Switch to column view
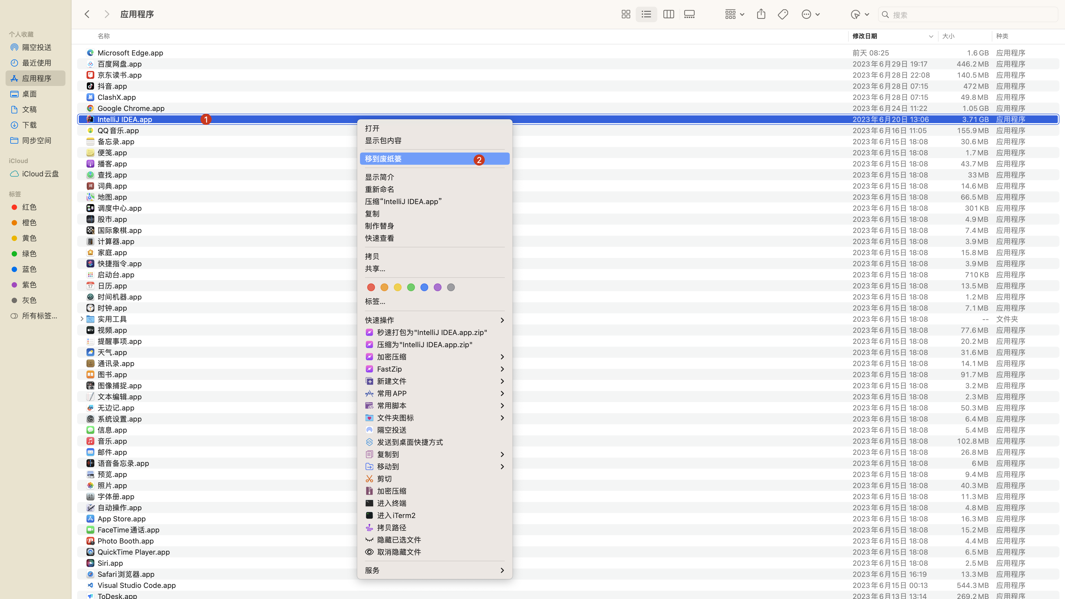This screenshot has width=1065, height=599. click(x=668, y=14)
